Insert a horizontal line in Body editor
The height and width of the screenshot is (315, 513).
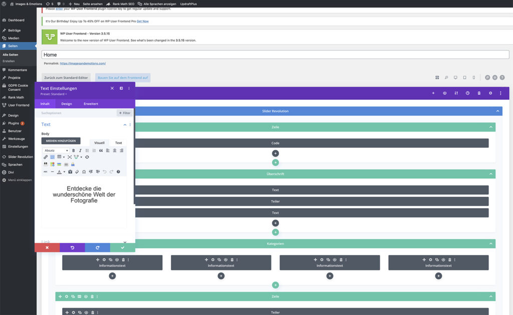click(x=52, y=171)
